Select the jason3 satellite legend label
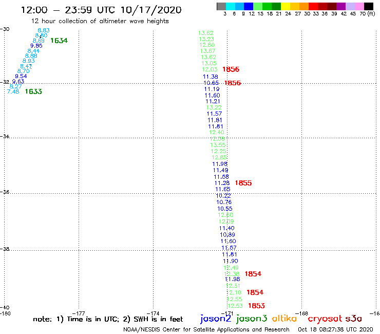 pyautogui.click(x=251, y=319)
